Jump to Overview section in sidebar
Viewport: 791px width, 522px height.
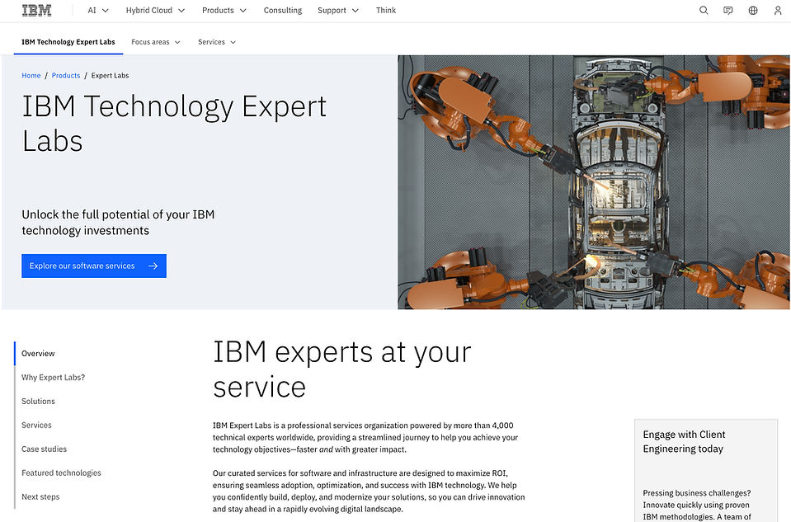coord(38,354)
